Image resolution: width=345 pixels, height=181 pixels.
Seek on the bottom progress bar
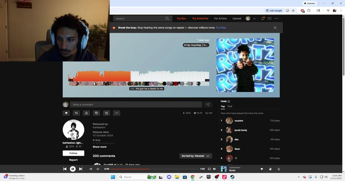click(155, 169)
